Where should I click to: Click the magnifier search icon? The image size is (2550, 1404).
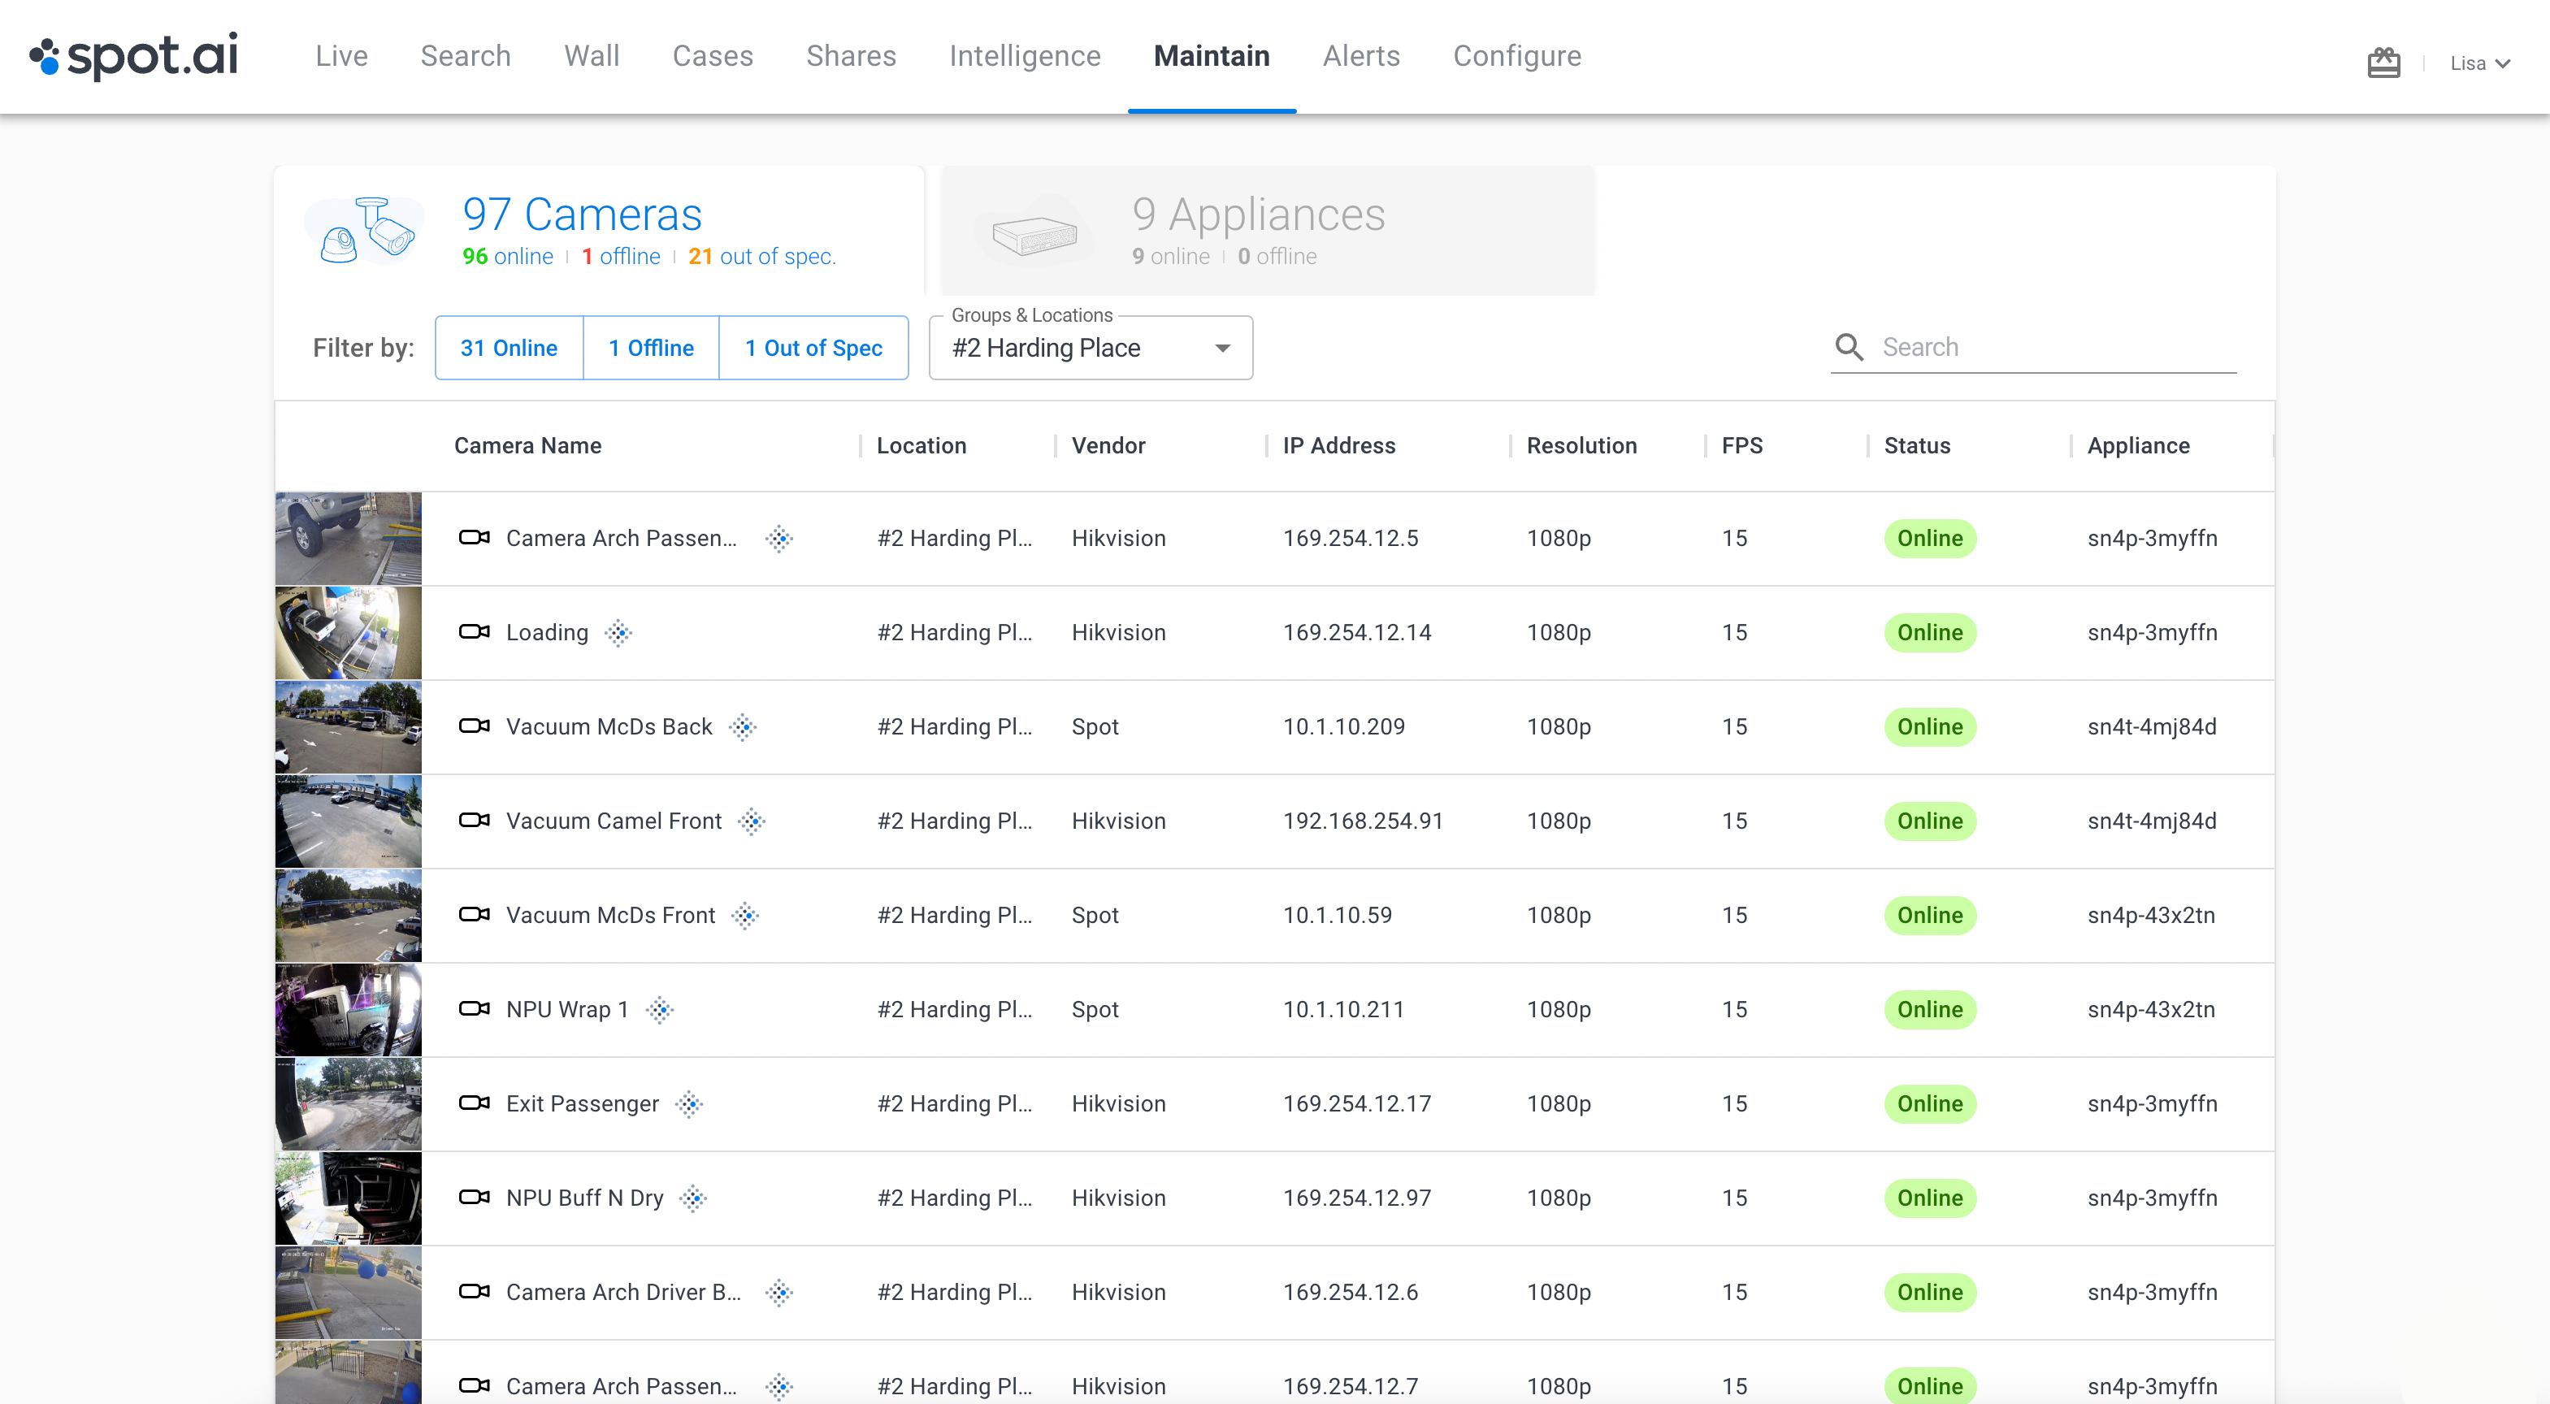[x=1848, y=347]
